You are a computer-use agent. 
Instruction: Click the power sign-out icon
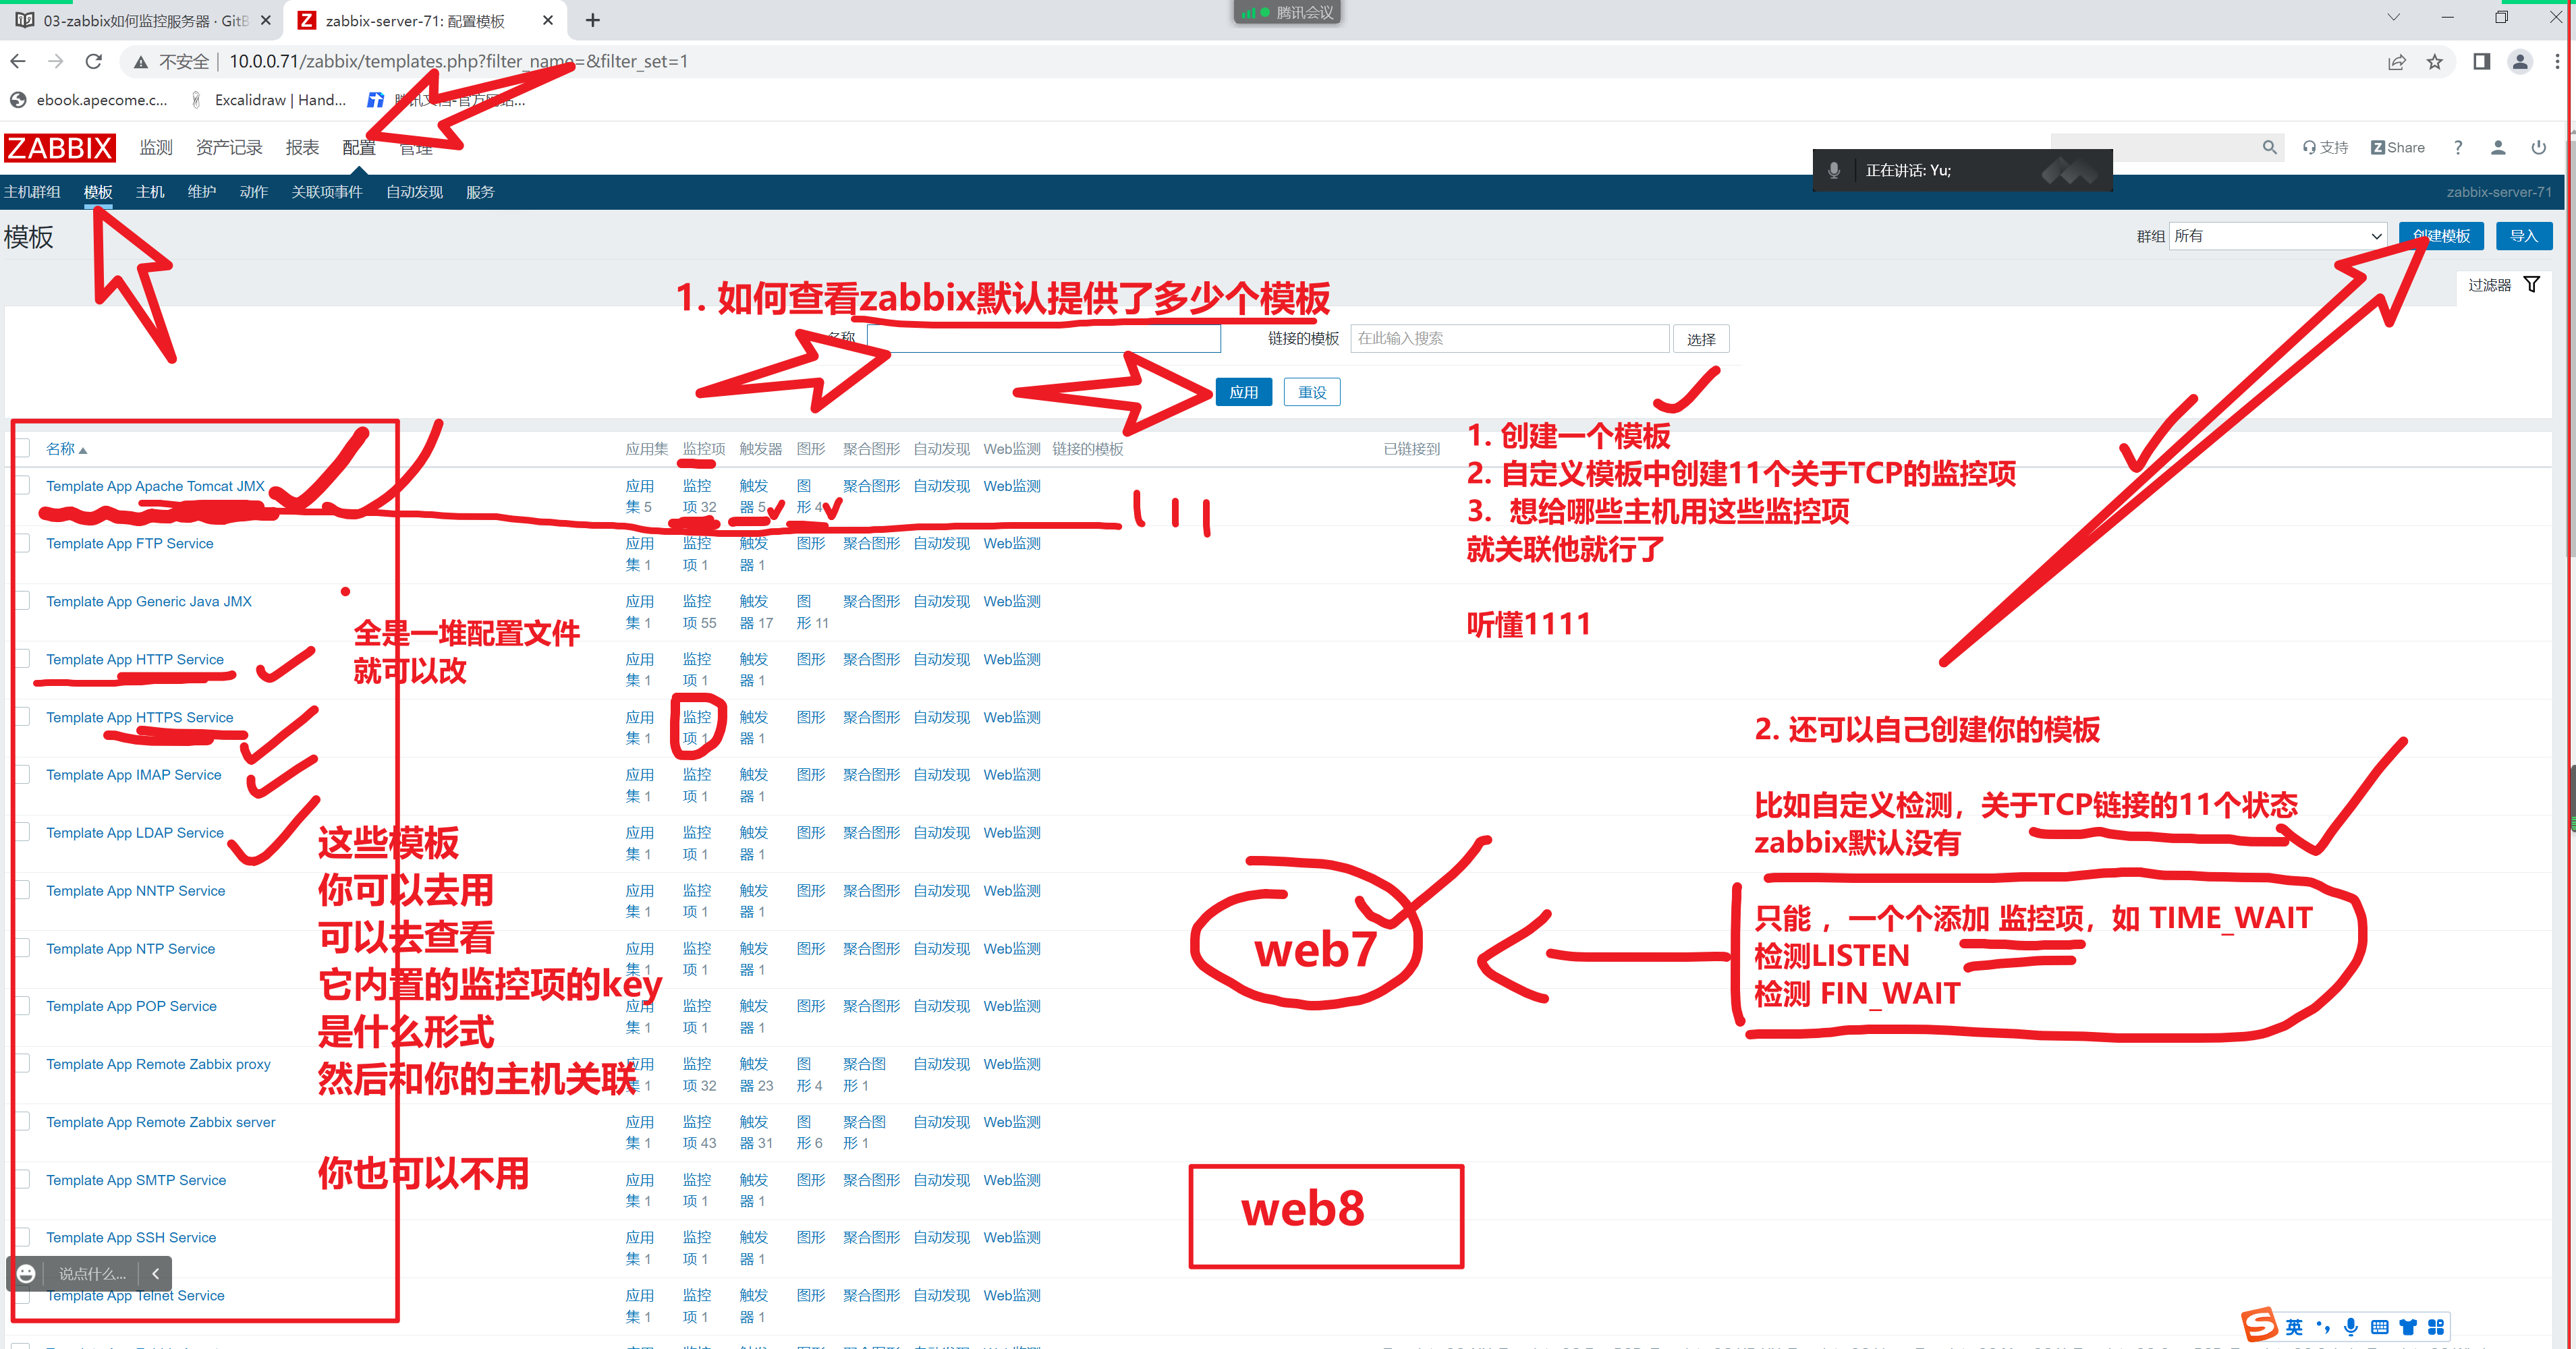tap(2539, 148)
